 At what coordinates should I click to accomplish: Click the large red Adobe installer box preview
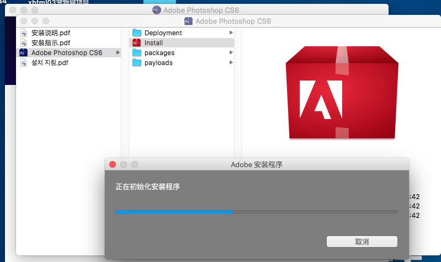[342, 92]
